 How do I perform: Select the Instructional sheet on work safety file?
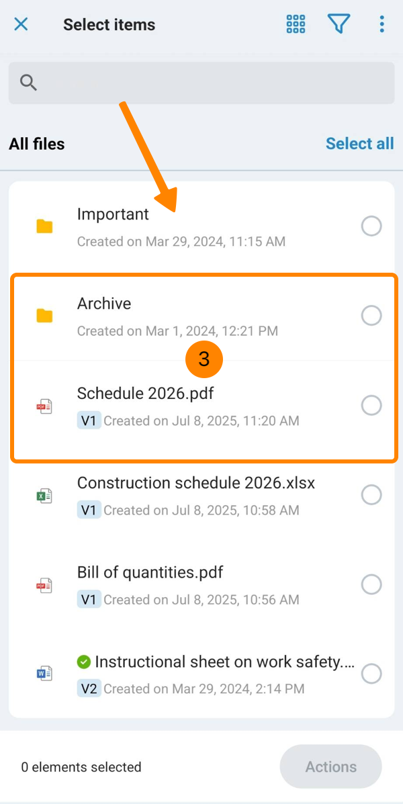[371, 674]
